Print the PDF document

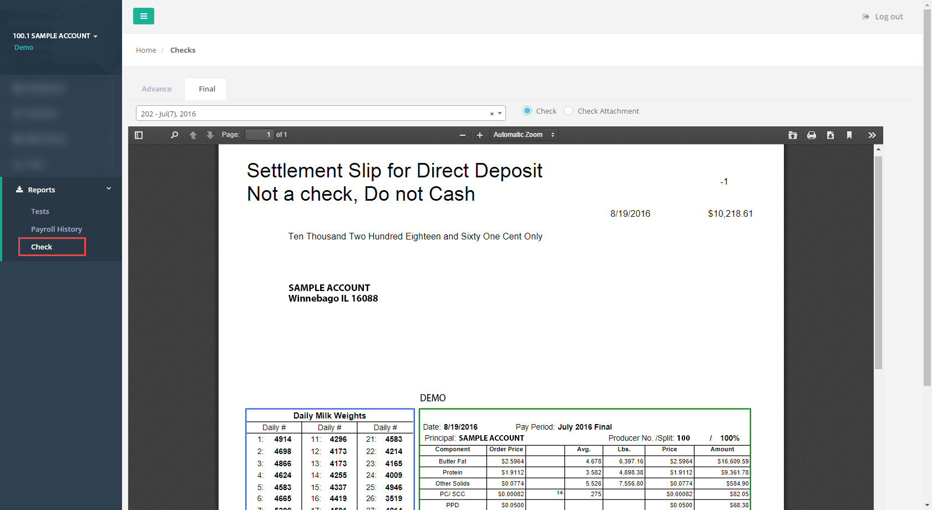[x=812, y=135]
